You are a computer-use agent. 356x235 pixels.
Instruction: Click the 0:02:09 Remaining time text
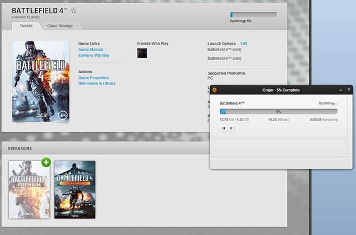[324, 119]
